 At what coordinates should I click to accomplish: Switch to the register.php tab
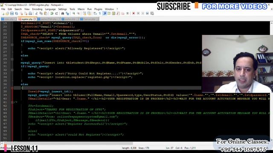click(x=27, y=19)
